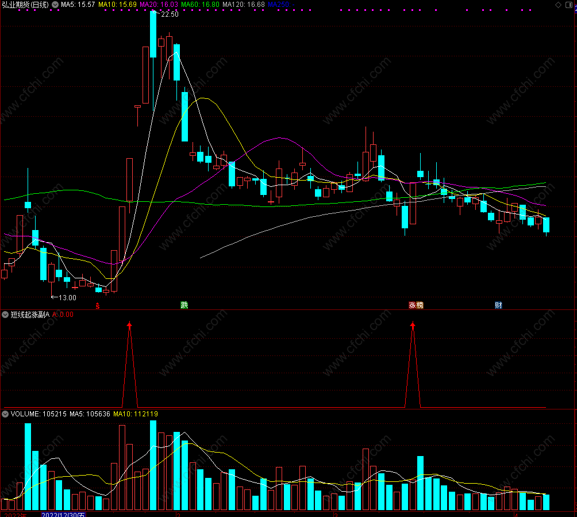Open the 短线起涨副A indicator dropdown

(x=5, y=315)
